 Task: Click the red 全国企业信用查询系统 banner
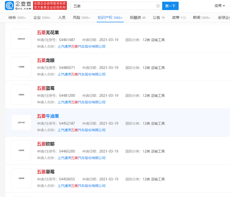[50, 6]
